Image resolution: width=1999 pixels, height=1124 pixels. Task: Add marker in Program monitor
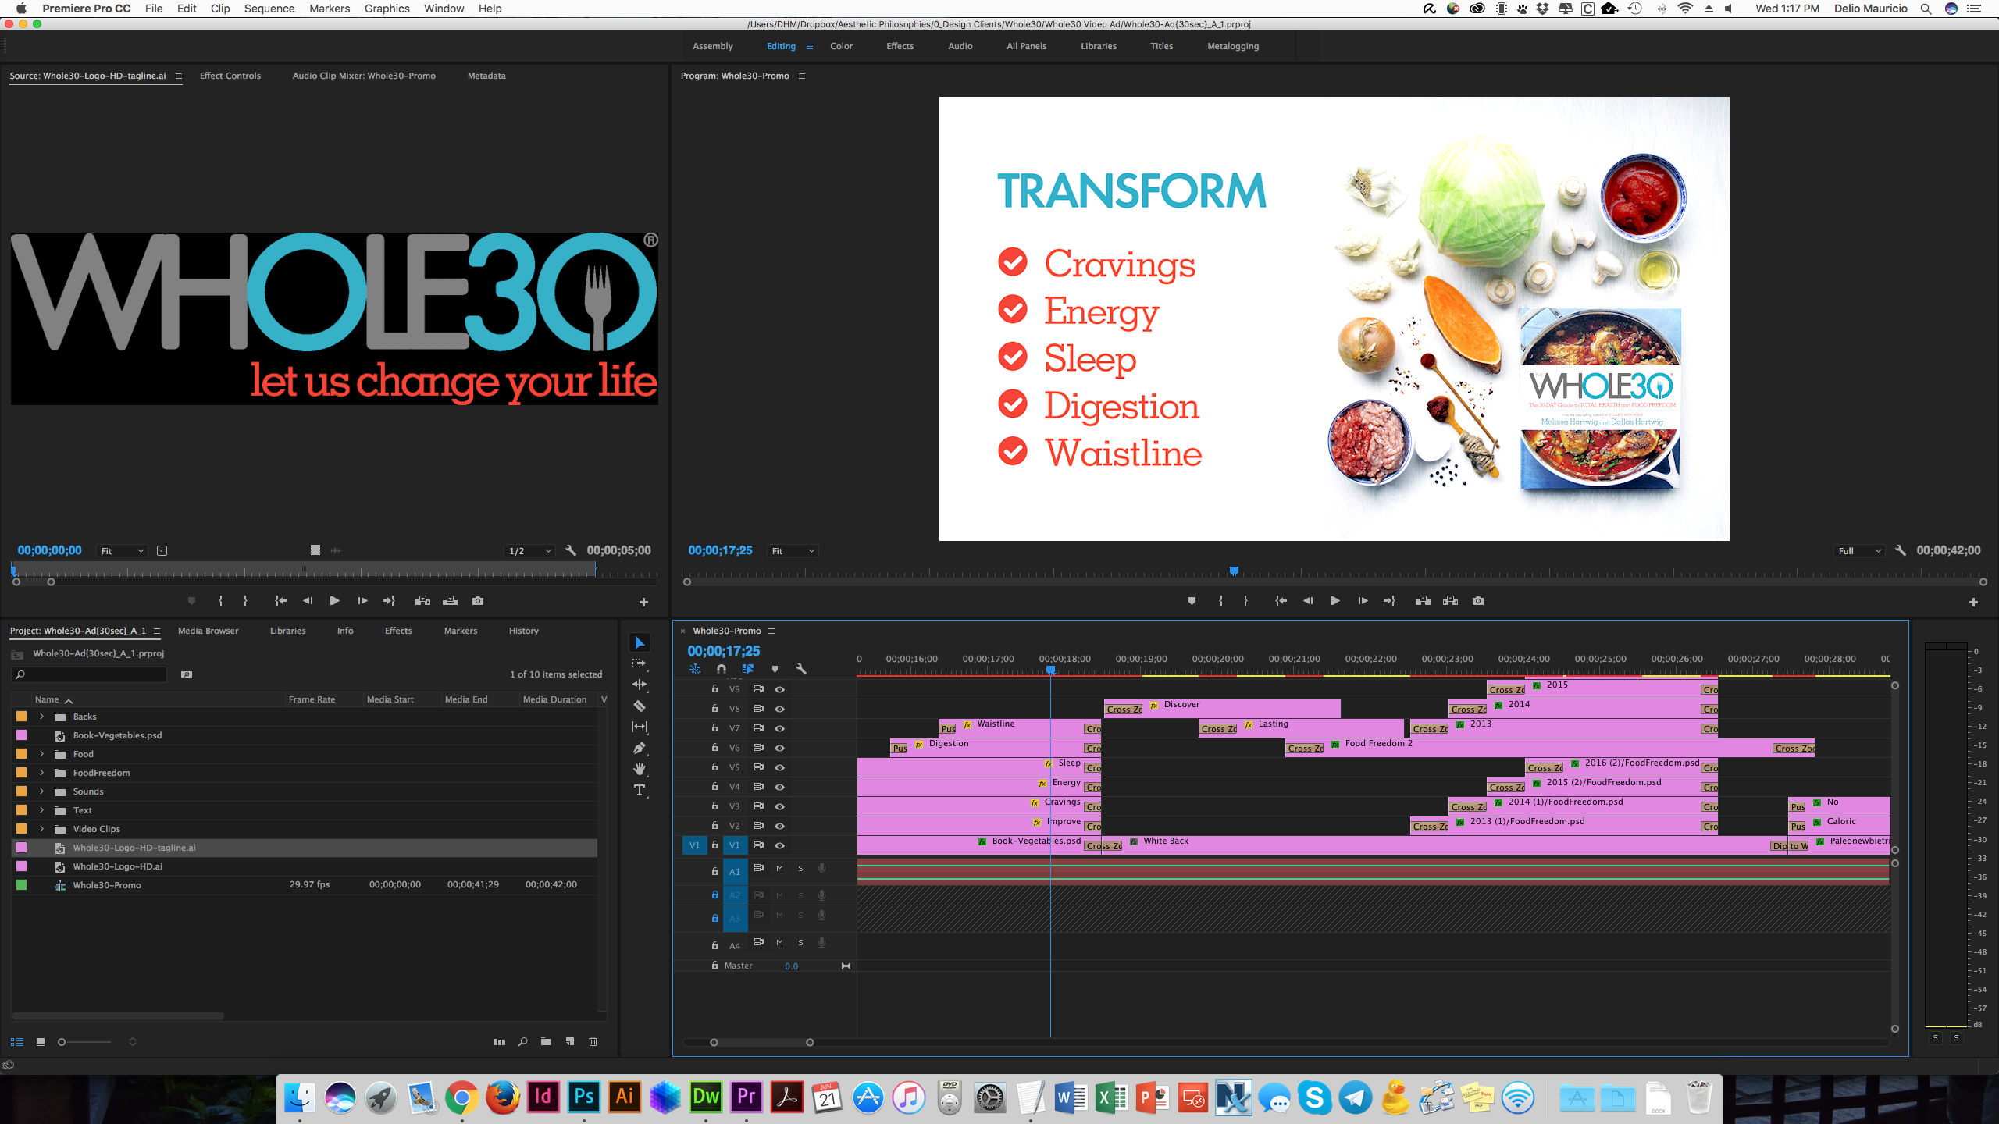tap(1192, 601)
